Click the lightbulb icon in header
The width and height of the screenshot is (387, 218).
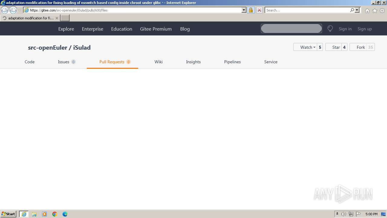pos(330,29)
